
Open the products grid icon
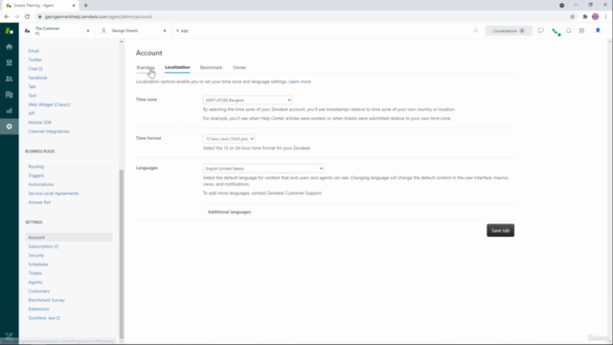click(x=581, y=31)
